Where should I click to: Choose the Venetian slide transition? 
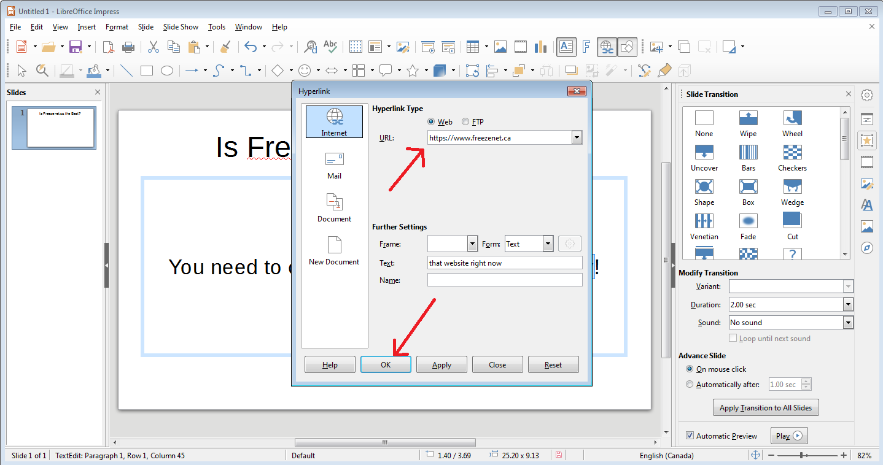click(x=704, y=227)
